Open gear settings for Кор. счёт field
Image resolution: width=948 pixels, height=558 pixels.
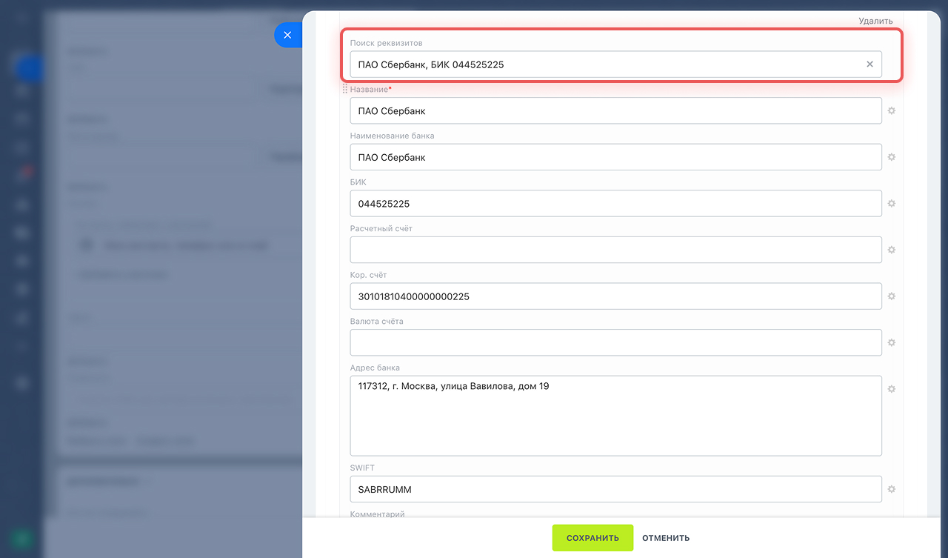tap(892, 296)
